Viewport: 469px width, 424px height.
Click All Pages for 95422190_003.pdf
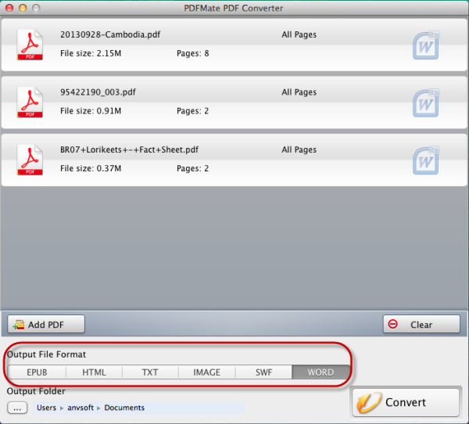299,92
